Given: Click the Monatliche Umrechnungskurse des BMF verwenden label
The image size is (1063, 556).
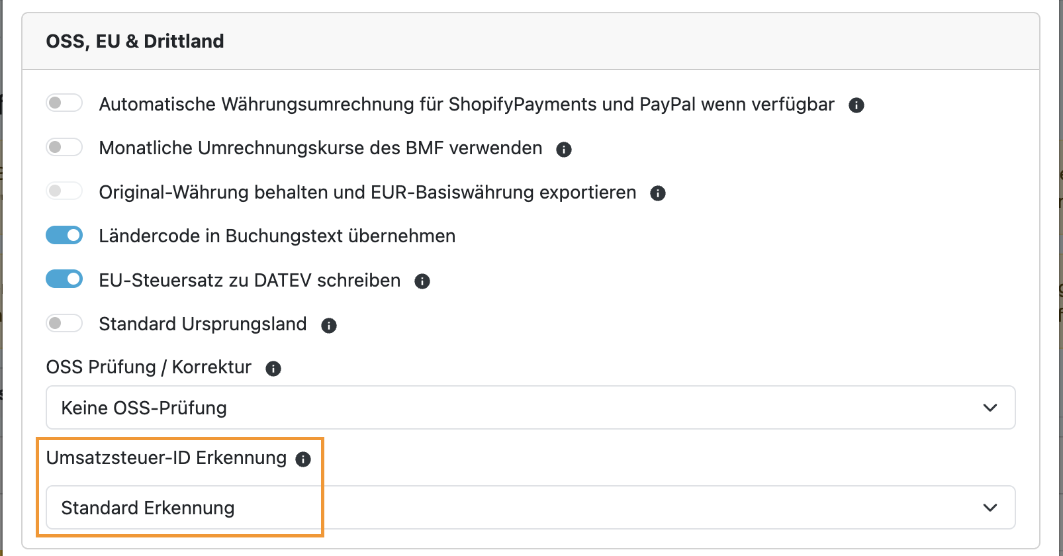Looking at the screenshot, I should tap(320, 148).
